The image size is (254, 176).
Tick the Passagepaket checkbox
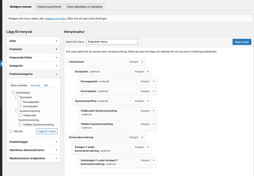(x=20, y=101)
